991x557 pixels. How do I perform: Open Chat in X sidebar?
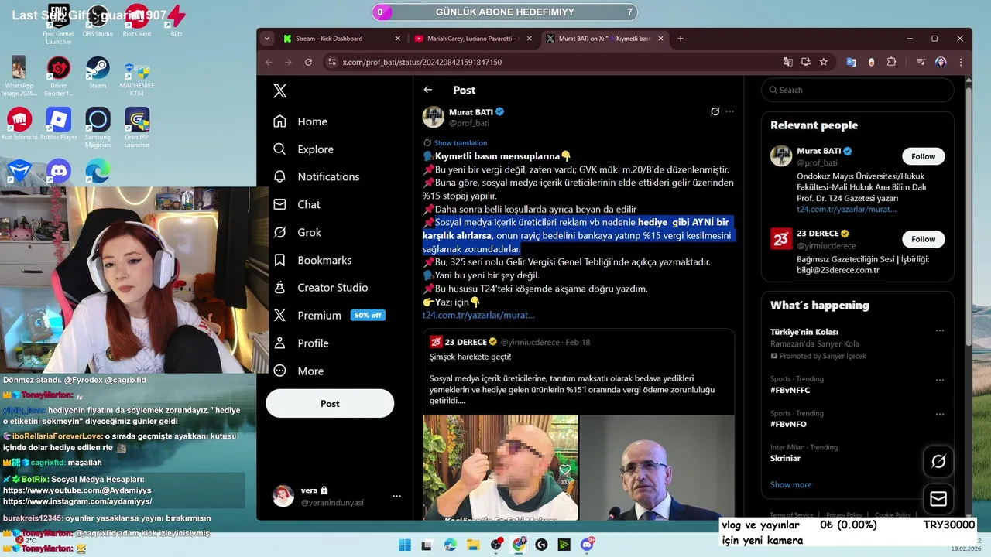(x=297, y=204)
